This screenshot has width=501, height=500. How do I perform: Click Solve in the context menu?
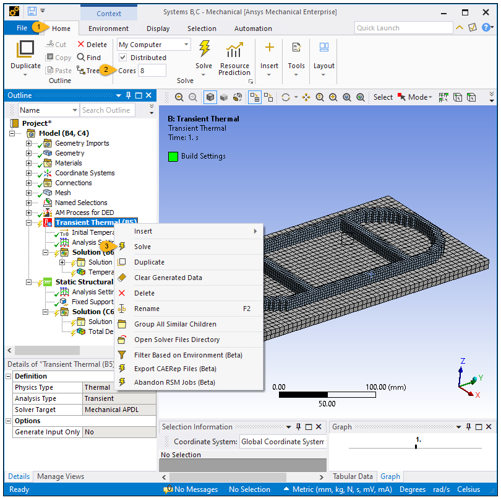[x=142, y=247]
